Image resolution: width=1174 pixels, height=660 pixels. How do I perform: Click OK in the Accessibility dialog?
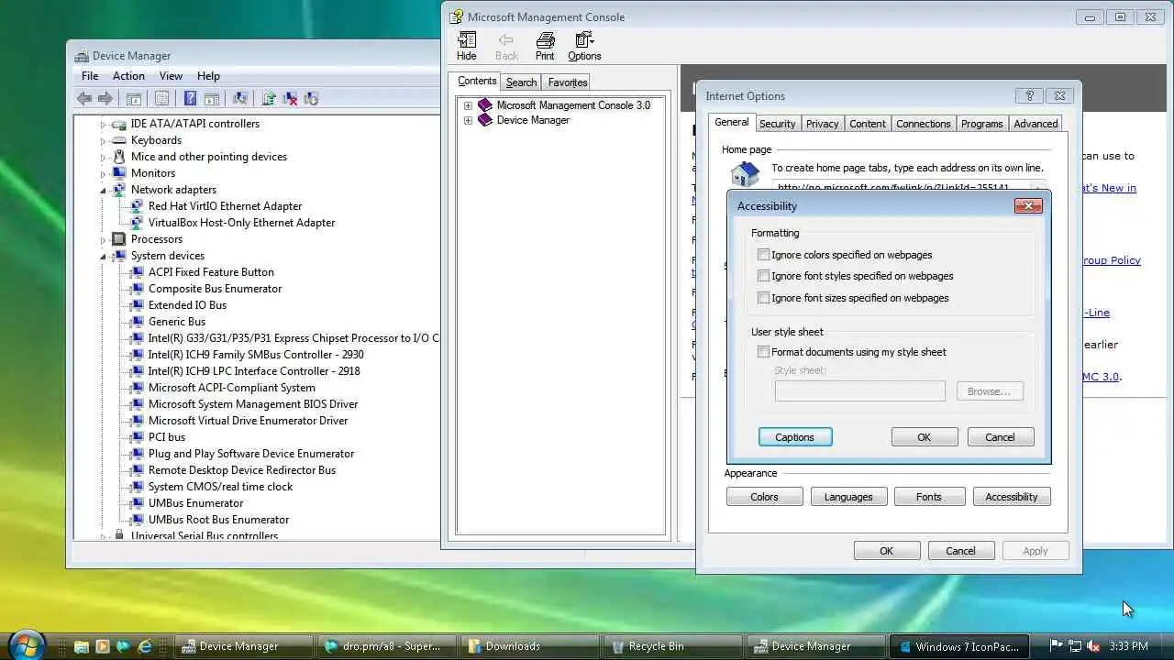click(x=925, y=437)
